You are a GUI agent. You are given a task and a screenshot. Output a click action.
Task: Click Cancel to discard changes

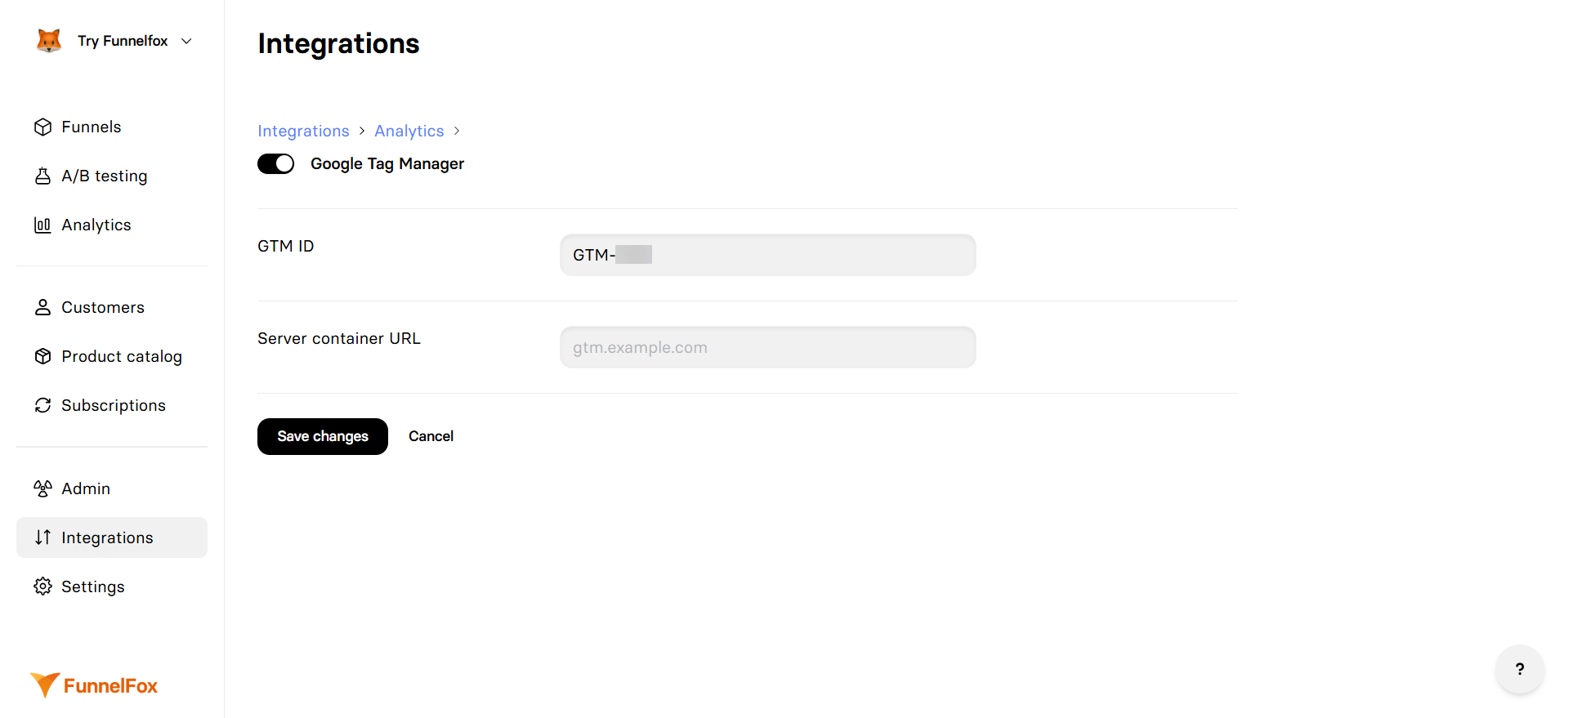click(x=431, y=436)
